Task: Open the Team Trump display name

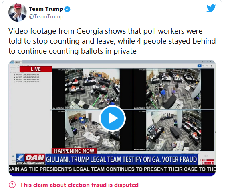Action: (46, 9)
